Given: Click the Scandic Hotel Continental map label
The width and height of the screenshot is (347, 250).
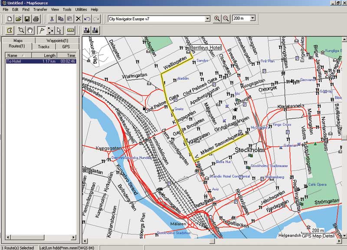Looking at the screenshot, I should click(229, 176).
